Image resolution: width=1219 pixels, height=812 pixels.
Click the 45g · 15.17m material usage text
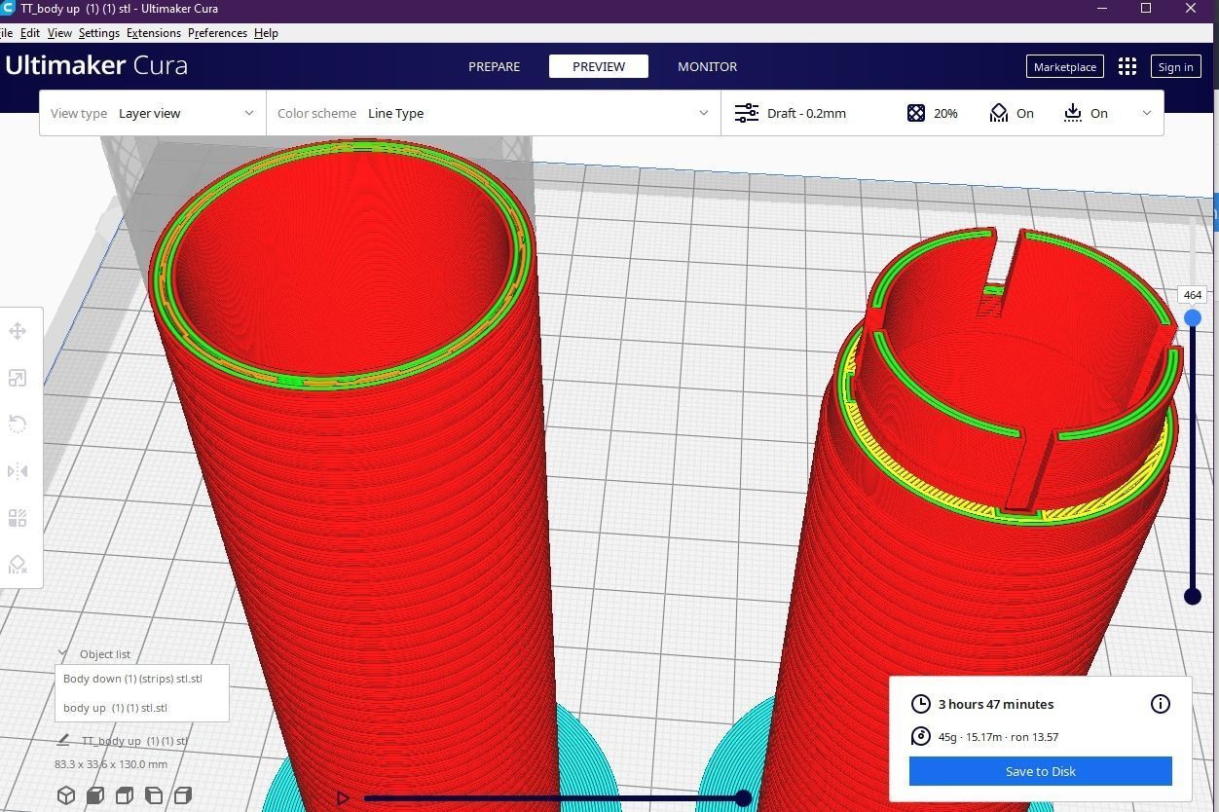pos(998,737)
